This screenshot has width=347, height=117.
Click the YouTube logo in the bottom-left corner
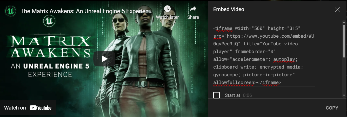pos(41,108)
